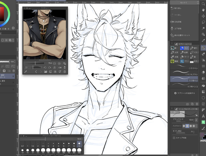Show previous image in Sub View
206x156 pixels.
(x=36, y=72)
